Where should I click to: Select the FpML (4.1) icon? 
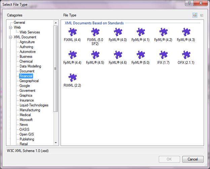pyautogui.click(x=140, y=32)
